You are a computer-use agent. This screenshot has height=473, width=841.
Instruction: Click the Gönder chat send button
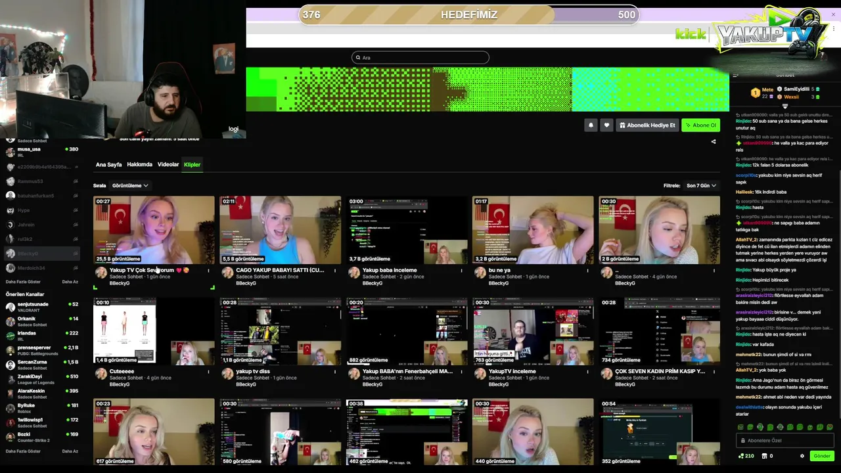(x=822, y=456)
